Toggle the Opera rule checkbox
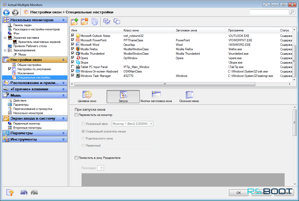This screenshot has width=299, height=201. tap(73, 58)
